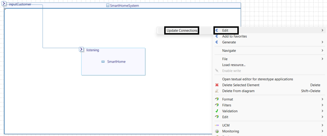Click the green checkmark Validation icon
The width and height of the screenshot is (327, 136).
[217, 111]
